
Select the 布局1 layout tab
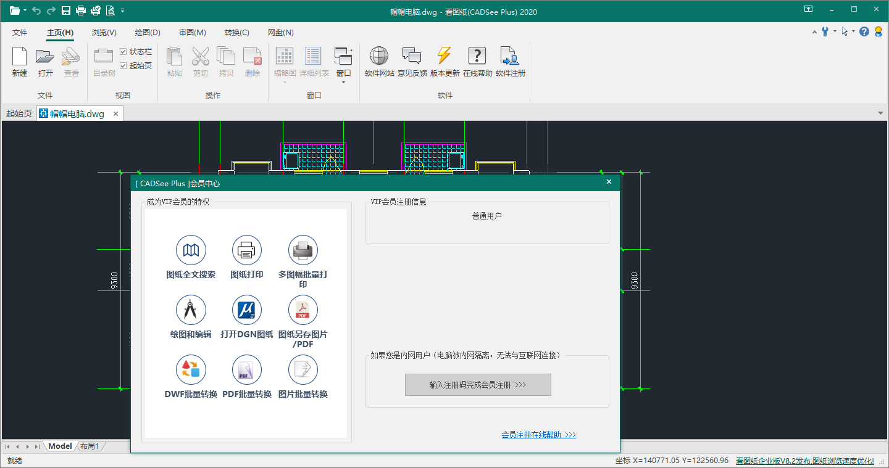click(x=90, y=446)
